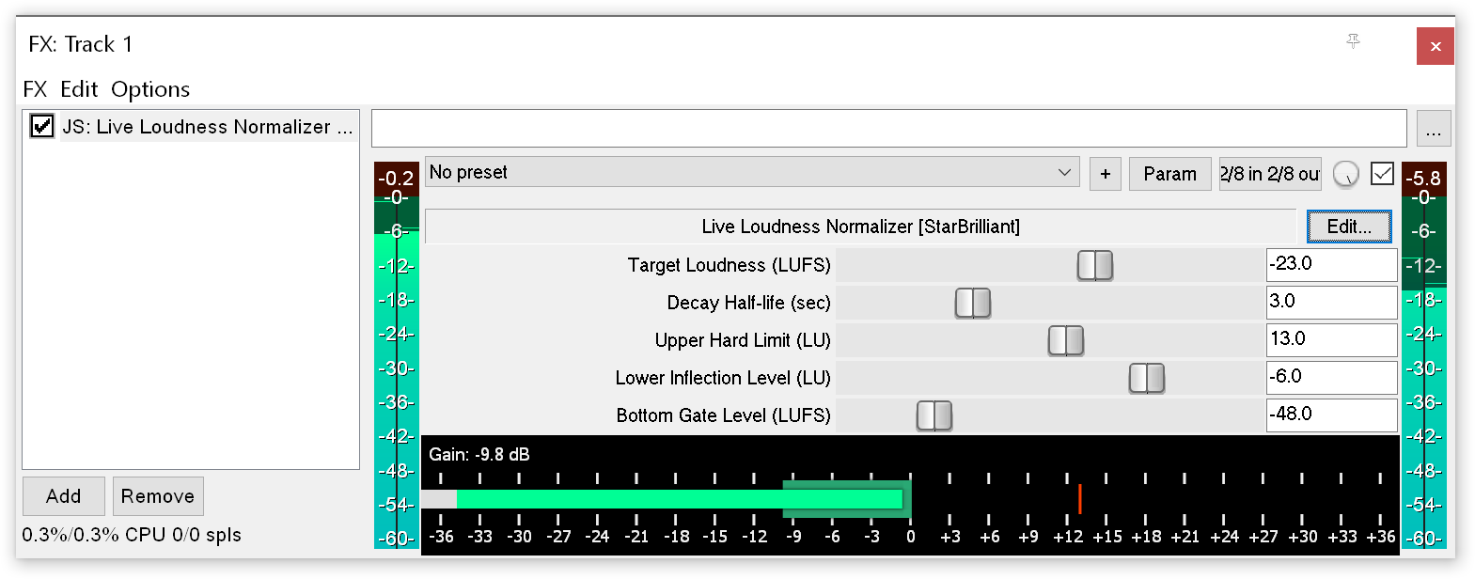Screen dimensions: 1475x579
Task: Click the empty FX comment text field
Action: (889, 129)
